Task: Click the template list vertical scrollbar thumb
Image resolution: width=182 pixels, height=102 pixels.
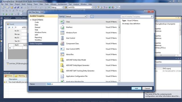Action: point(119,27)
